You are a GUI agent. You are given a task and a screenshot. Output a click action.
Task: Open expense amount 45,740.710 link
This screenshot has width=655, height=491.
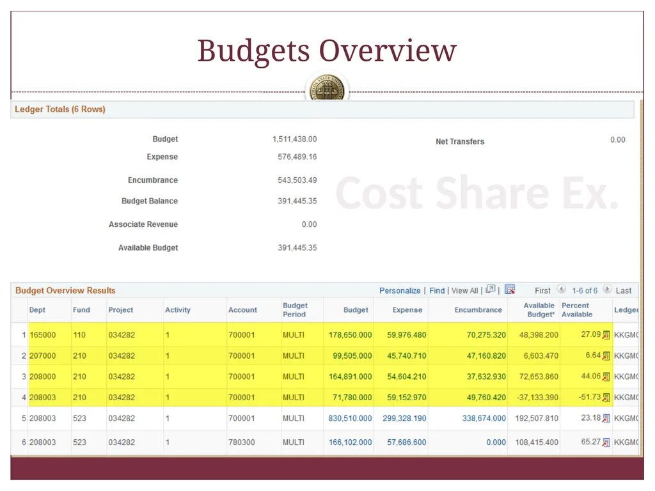click(x=406, y=355)
